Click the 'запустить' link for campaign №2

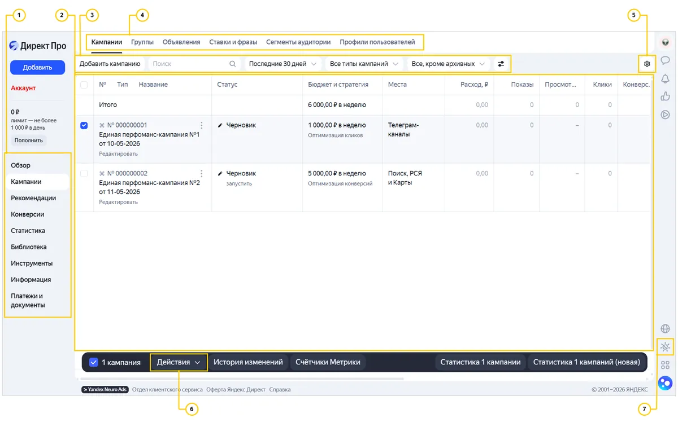[239, 183]
